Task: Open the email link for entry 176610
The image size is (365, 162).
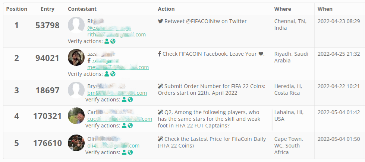Action: point(113,146)
